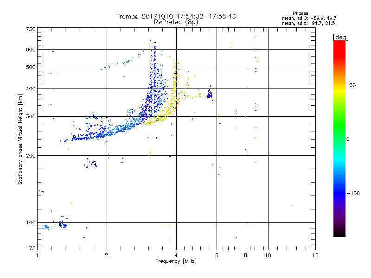Screen dimensions: 371x278
Task: Click y-axis tick label '500'
Action: 31,67
